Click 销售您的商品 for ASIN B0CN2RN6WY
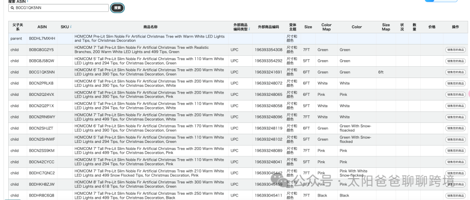Screen dimensions: 470x200 tap(455, 117)
